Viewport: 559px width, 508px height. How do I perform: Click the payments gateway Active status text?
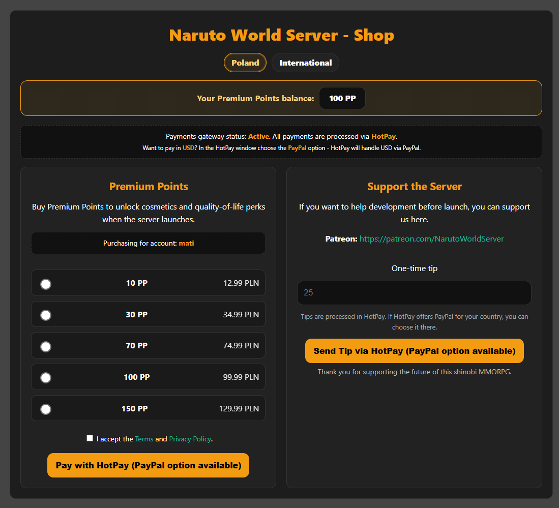(259, 136)
